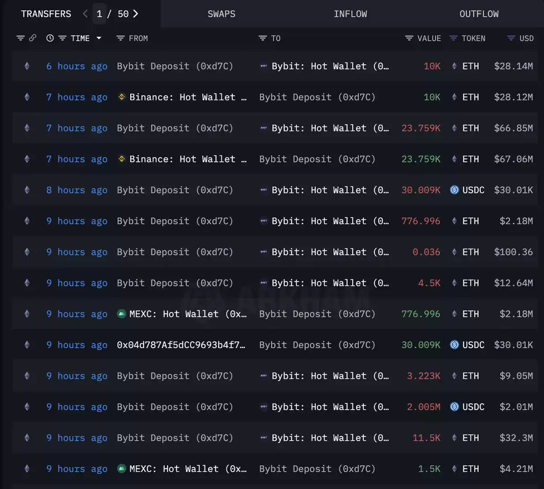Click the green 23.759K value
Screen dimensions: 544x489
(421, 159)
